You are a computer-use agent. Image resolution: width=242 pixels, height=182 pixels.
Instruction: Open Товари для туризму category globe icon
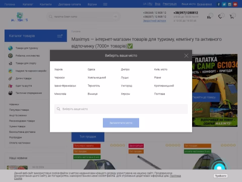pos(11,48)
